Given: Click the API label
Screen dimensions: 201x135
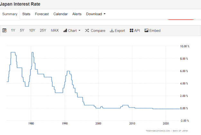Looking at the screenshot, I should click(137, 30).
